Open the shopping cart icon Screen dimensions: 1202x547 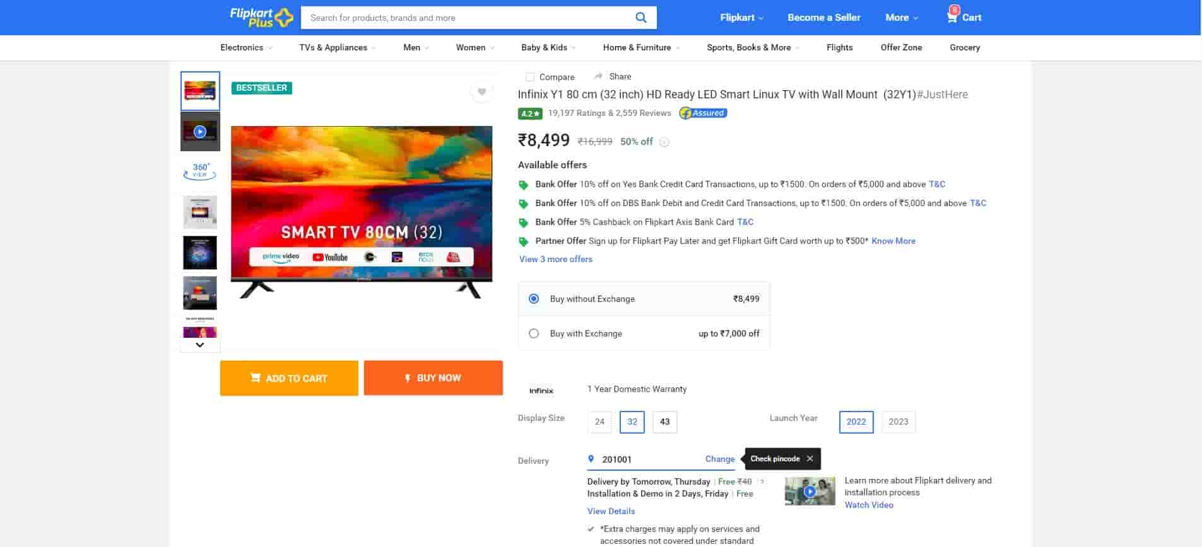952,17
